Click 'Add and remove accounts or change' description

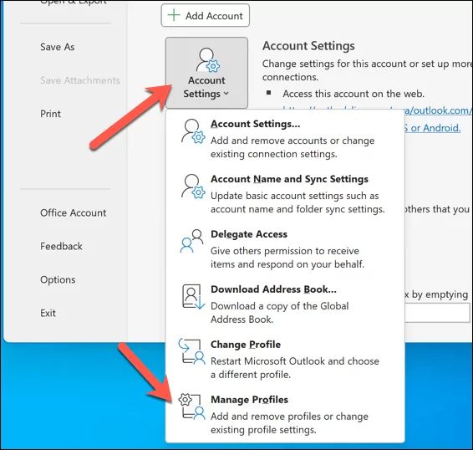292,141
